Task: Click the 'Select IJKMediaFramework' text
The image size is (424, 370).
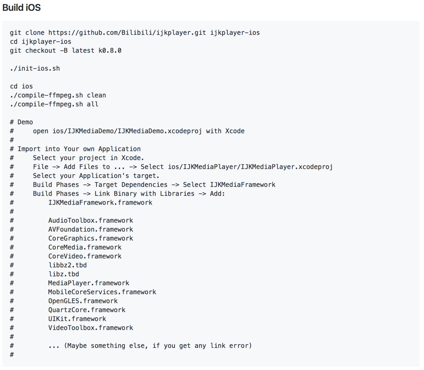Action: click(229, 184)
